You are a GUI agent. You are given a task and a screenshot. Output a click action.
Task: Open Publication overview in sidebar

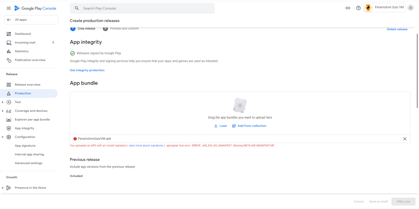tap(30, 60)
